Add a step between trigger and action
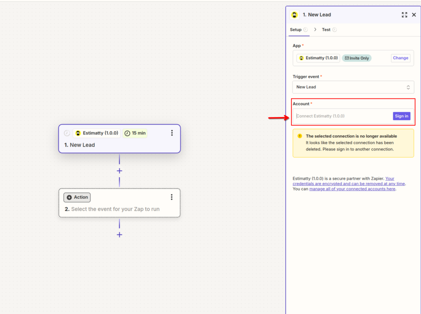The height and width of the screenshot is (314, 421). click(x=120, y=171)
